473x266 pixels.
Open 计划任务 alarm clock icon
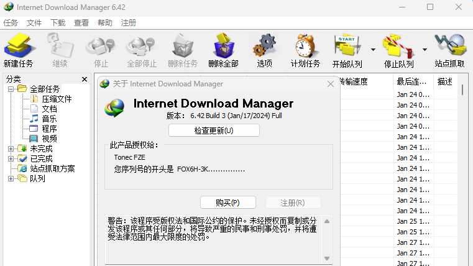coord(305,45)
